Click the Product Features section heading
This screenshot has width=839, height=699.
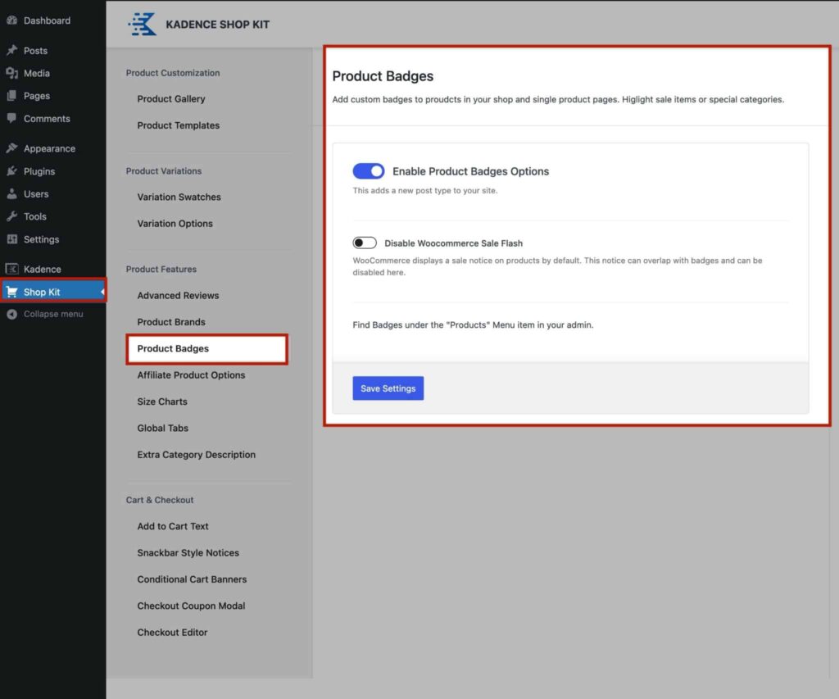[x=161, y=270]
